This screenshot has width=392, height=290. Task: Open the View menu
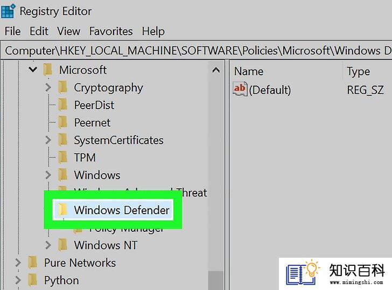click(x=68, y=31)
